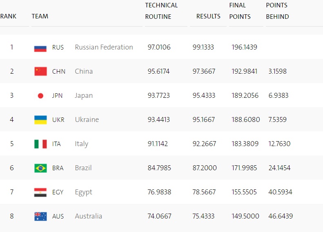This screenshot has height=232, width=323.
Task: Click the Russian Federation flag icon
Action: [40, 47]
